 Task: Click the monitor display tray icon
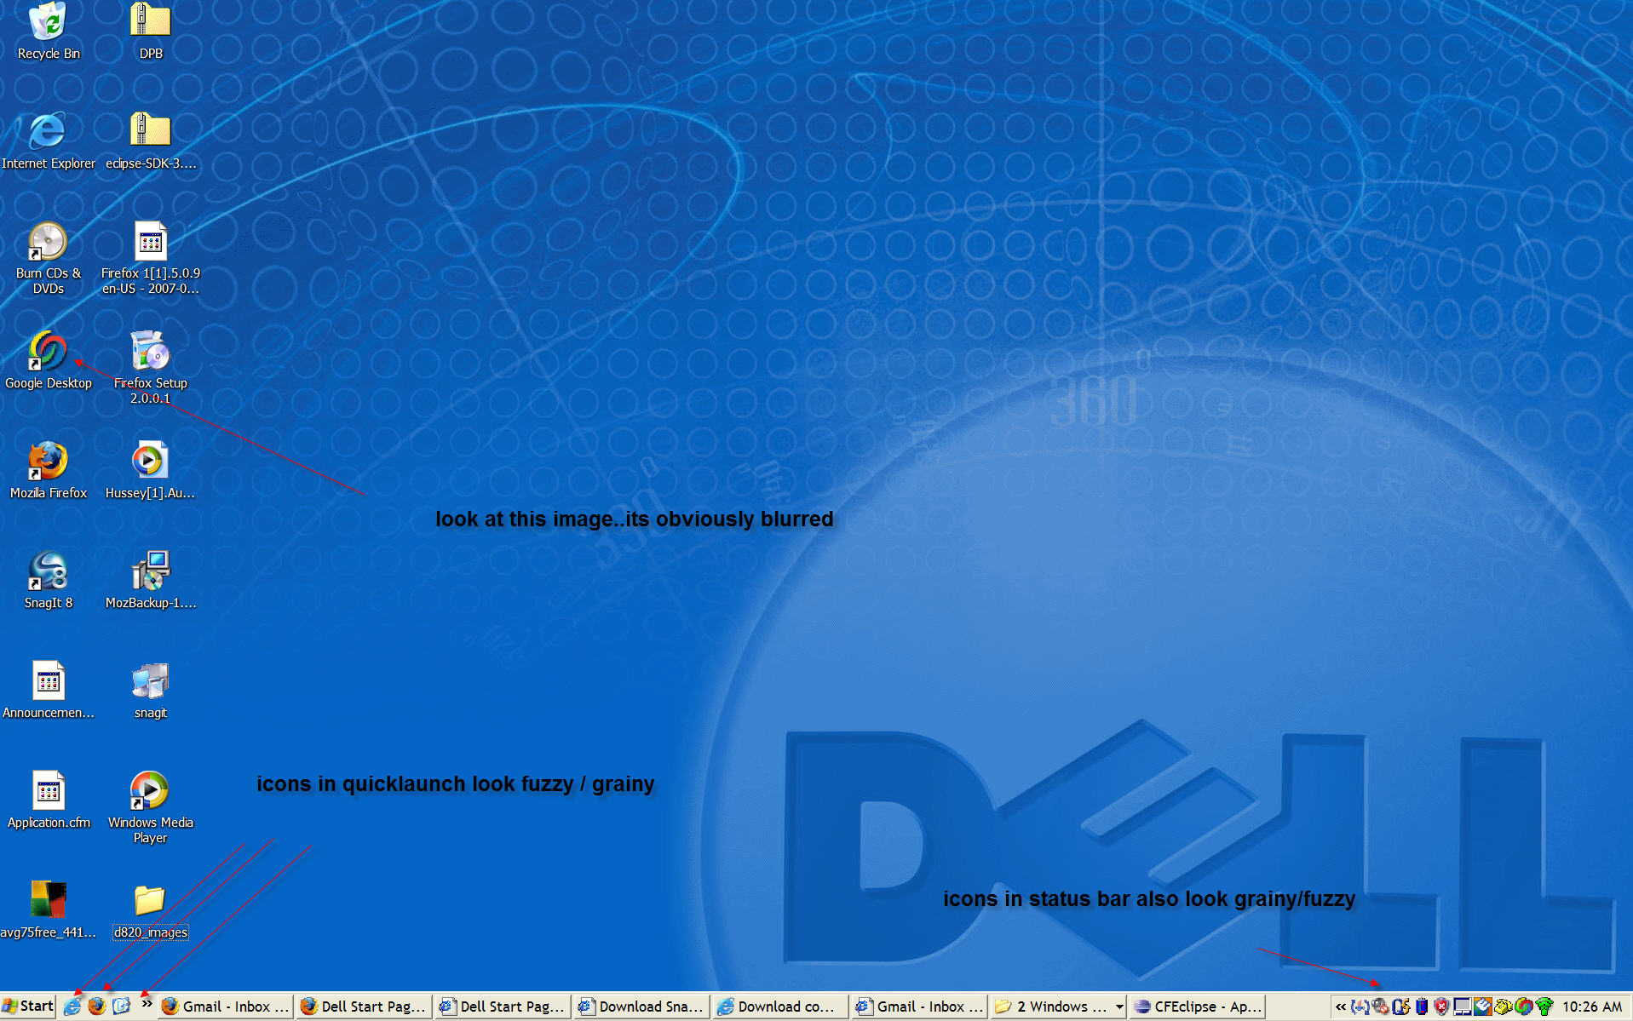(x=1463, y=1007)
